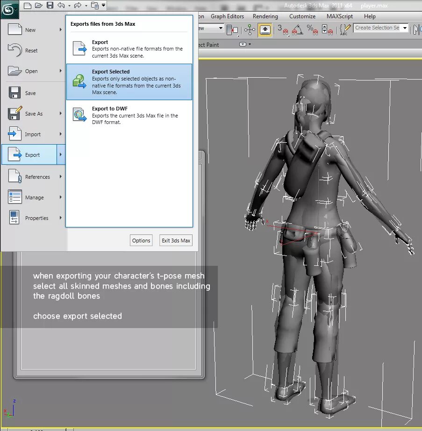Click the Exit 3ds Max button
This screenshot has height=431, width=422.
pyautogui.click(x=176, y=241)
